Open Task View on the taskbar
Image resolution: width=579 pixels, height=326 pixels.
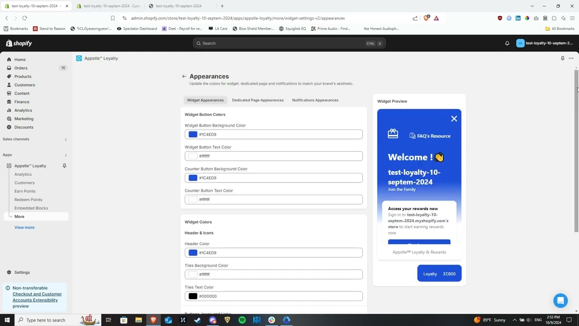[109, 320]
